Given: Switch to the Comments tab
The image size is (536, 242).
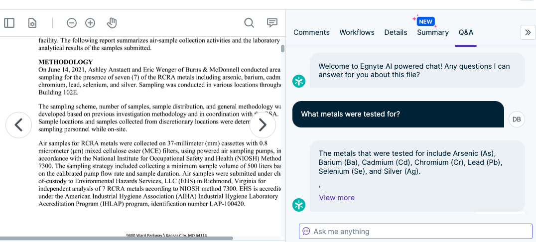Looking at the screenshot, I should tap(311, 32).
